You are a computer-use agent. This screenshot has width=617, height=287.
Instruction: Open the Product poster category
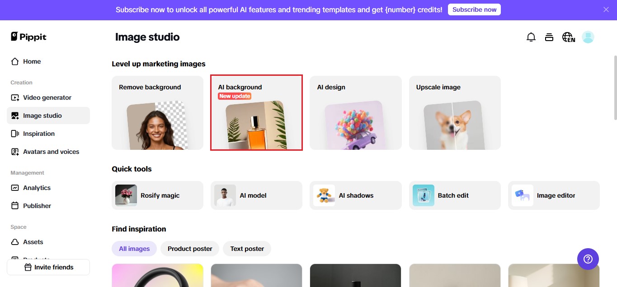[189, 249]
